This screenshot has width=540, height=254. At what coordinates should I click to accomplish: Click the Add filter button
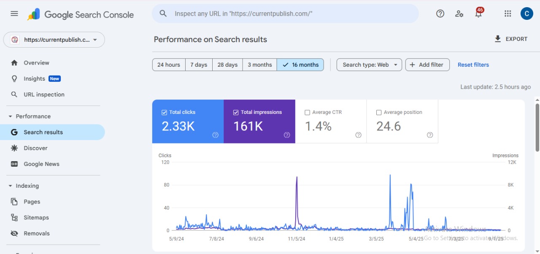[427, 65]
